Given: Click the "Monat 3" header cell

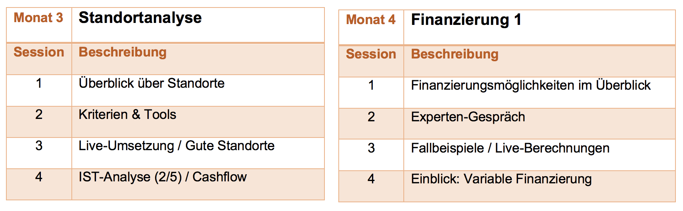Looking at the screenshot, I should point(38,18).
